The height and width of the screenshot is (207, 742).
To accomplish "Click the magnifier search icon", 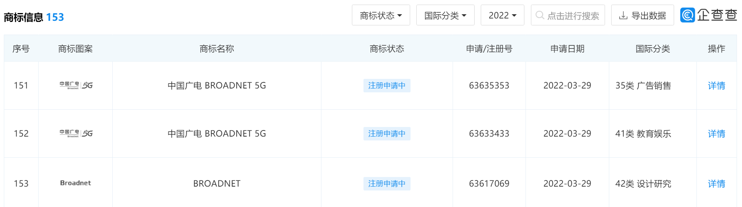I will [540, 15].
